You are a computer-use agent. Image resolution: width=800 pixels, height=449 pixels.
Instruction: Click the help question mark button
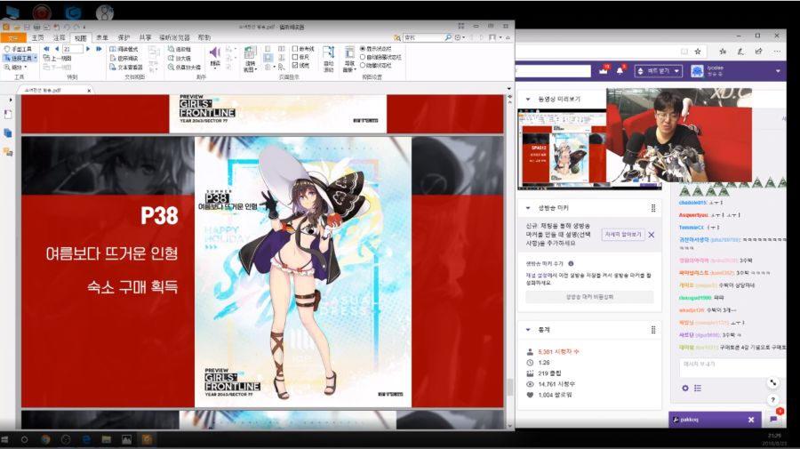(773, 400)
